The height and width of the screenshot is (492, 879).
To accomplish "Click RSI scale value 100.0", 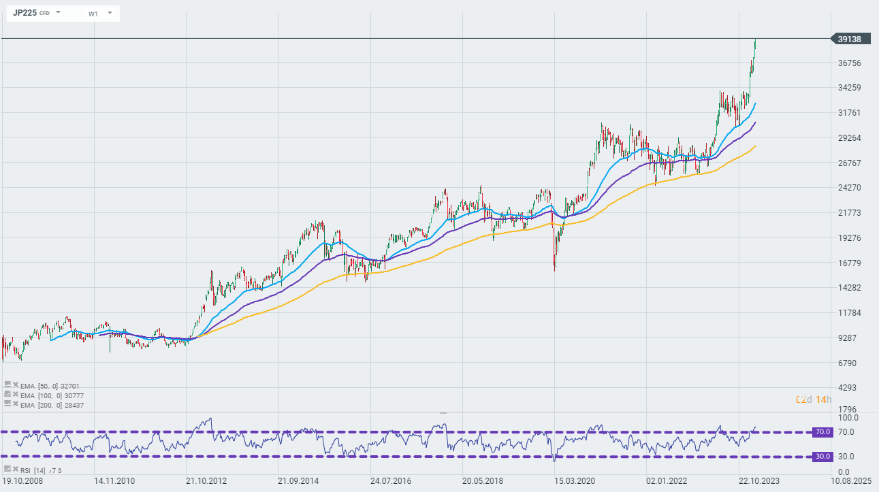I will pos(848,417).
